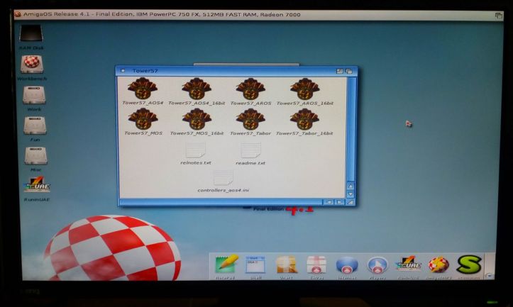Open the Workbench boing ball drive icon
513x307 pixels.
tap(32, 65)
